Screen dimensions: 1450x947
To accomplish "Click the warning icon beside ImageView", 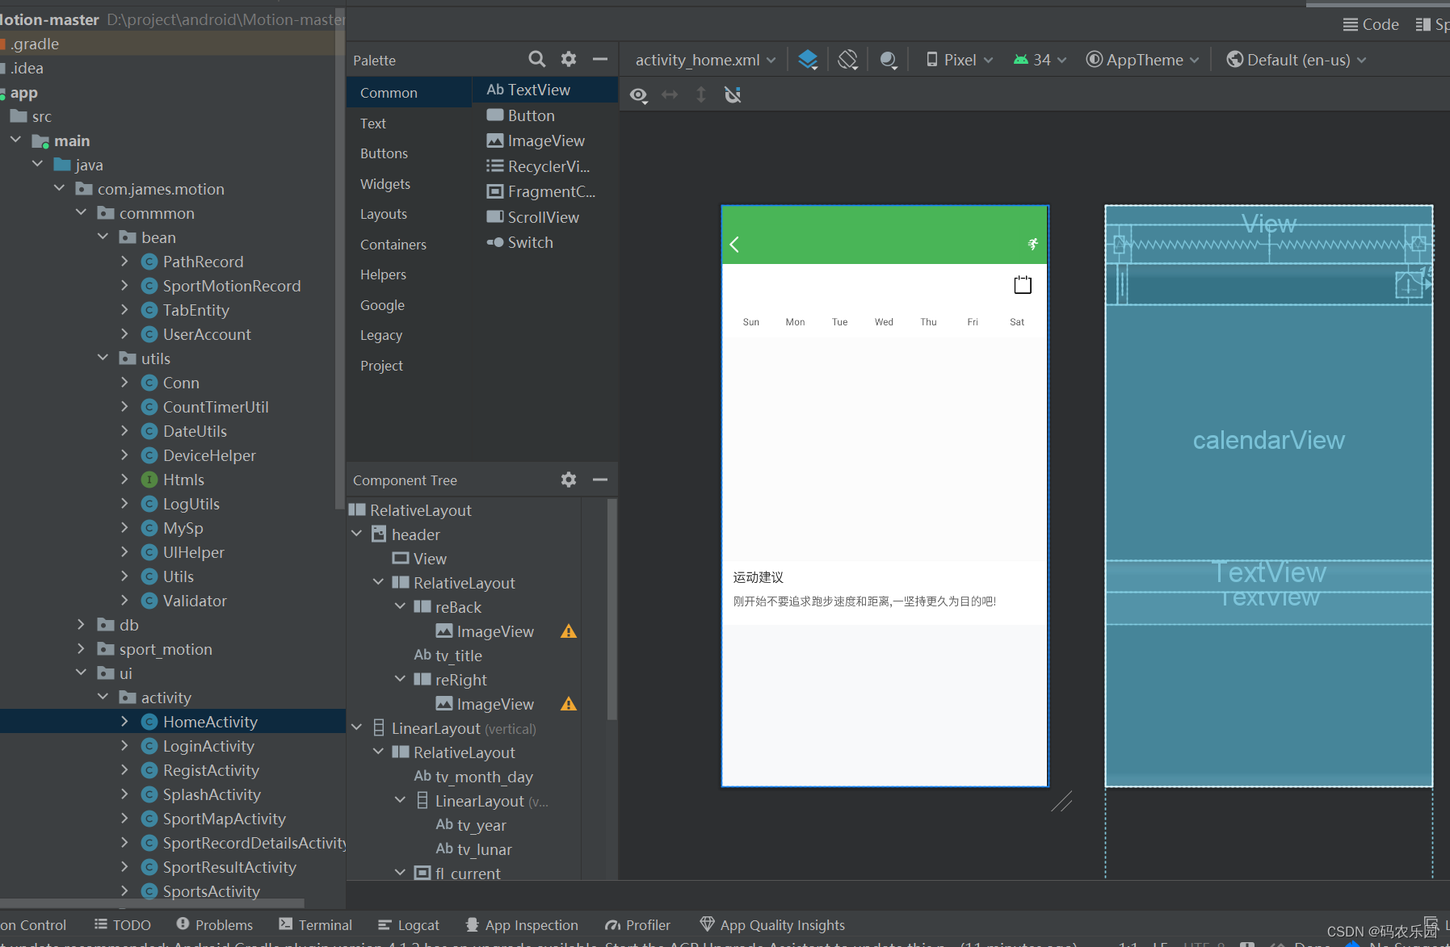I will 568,631.
